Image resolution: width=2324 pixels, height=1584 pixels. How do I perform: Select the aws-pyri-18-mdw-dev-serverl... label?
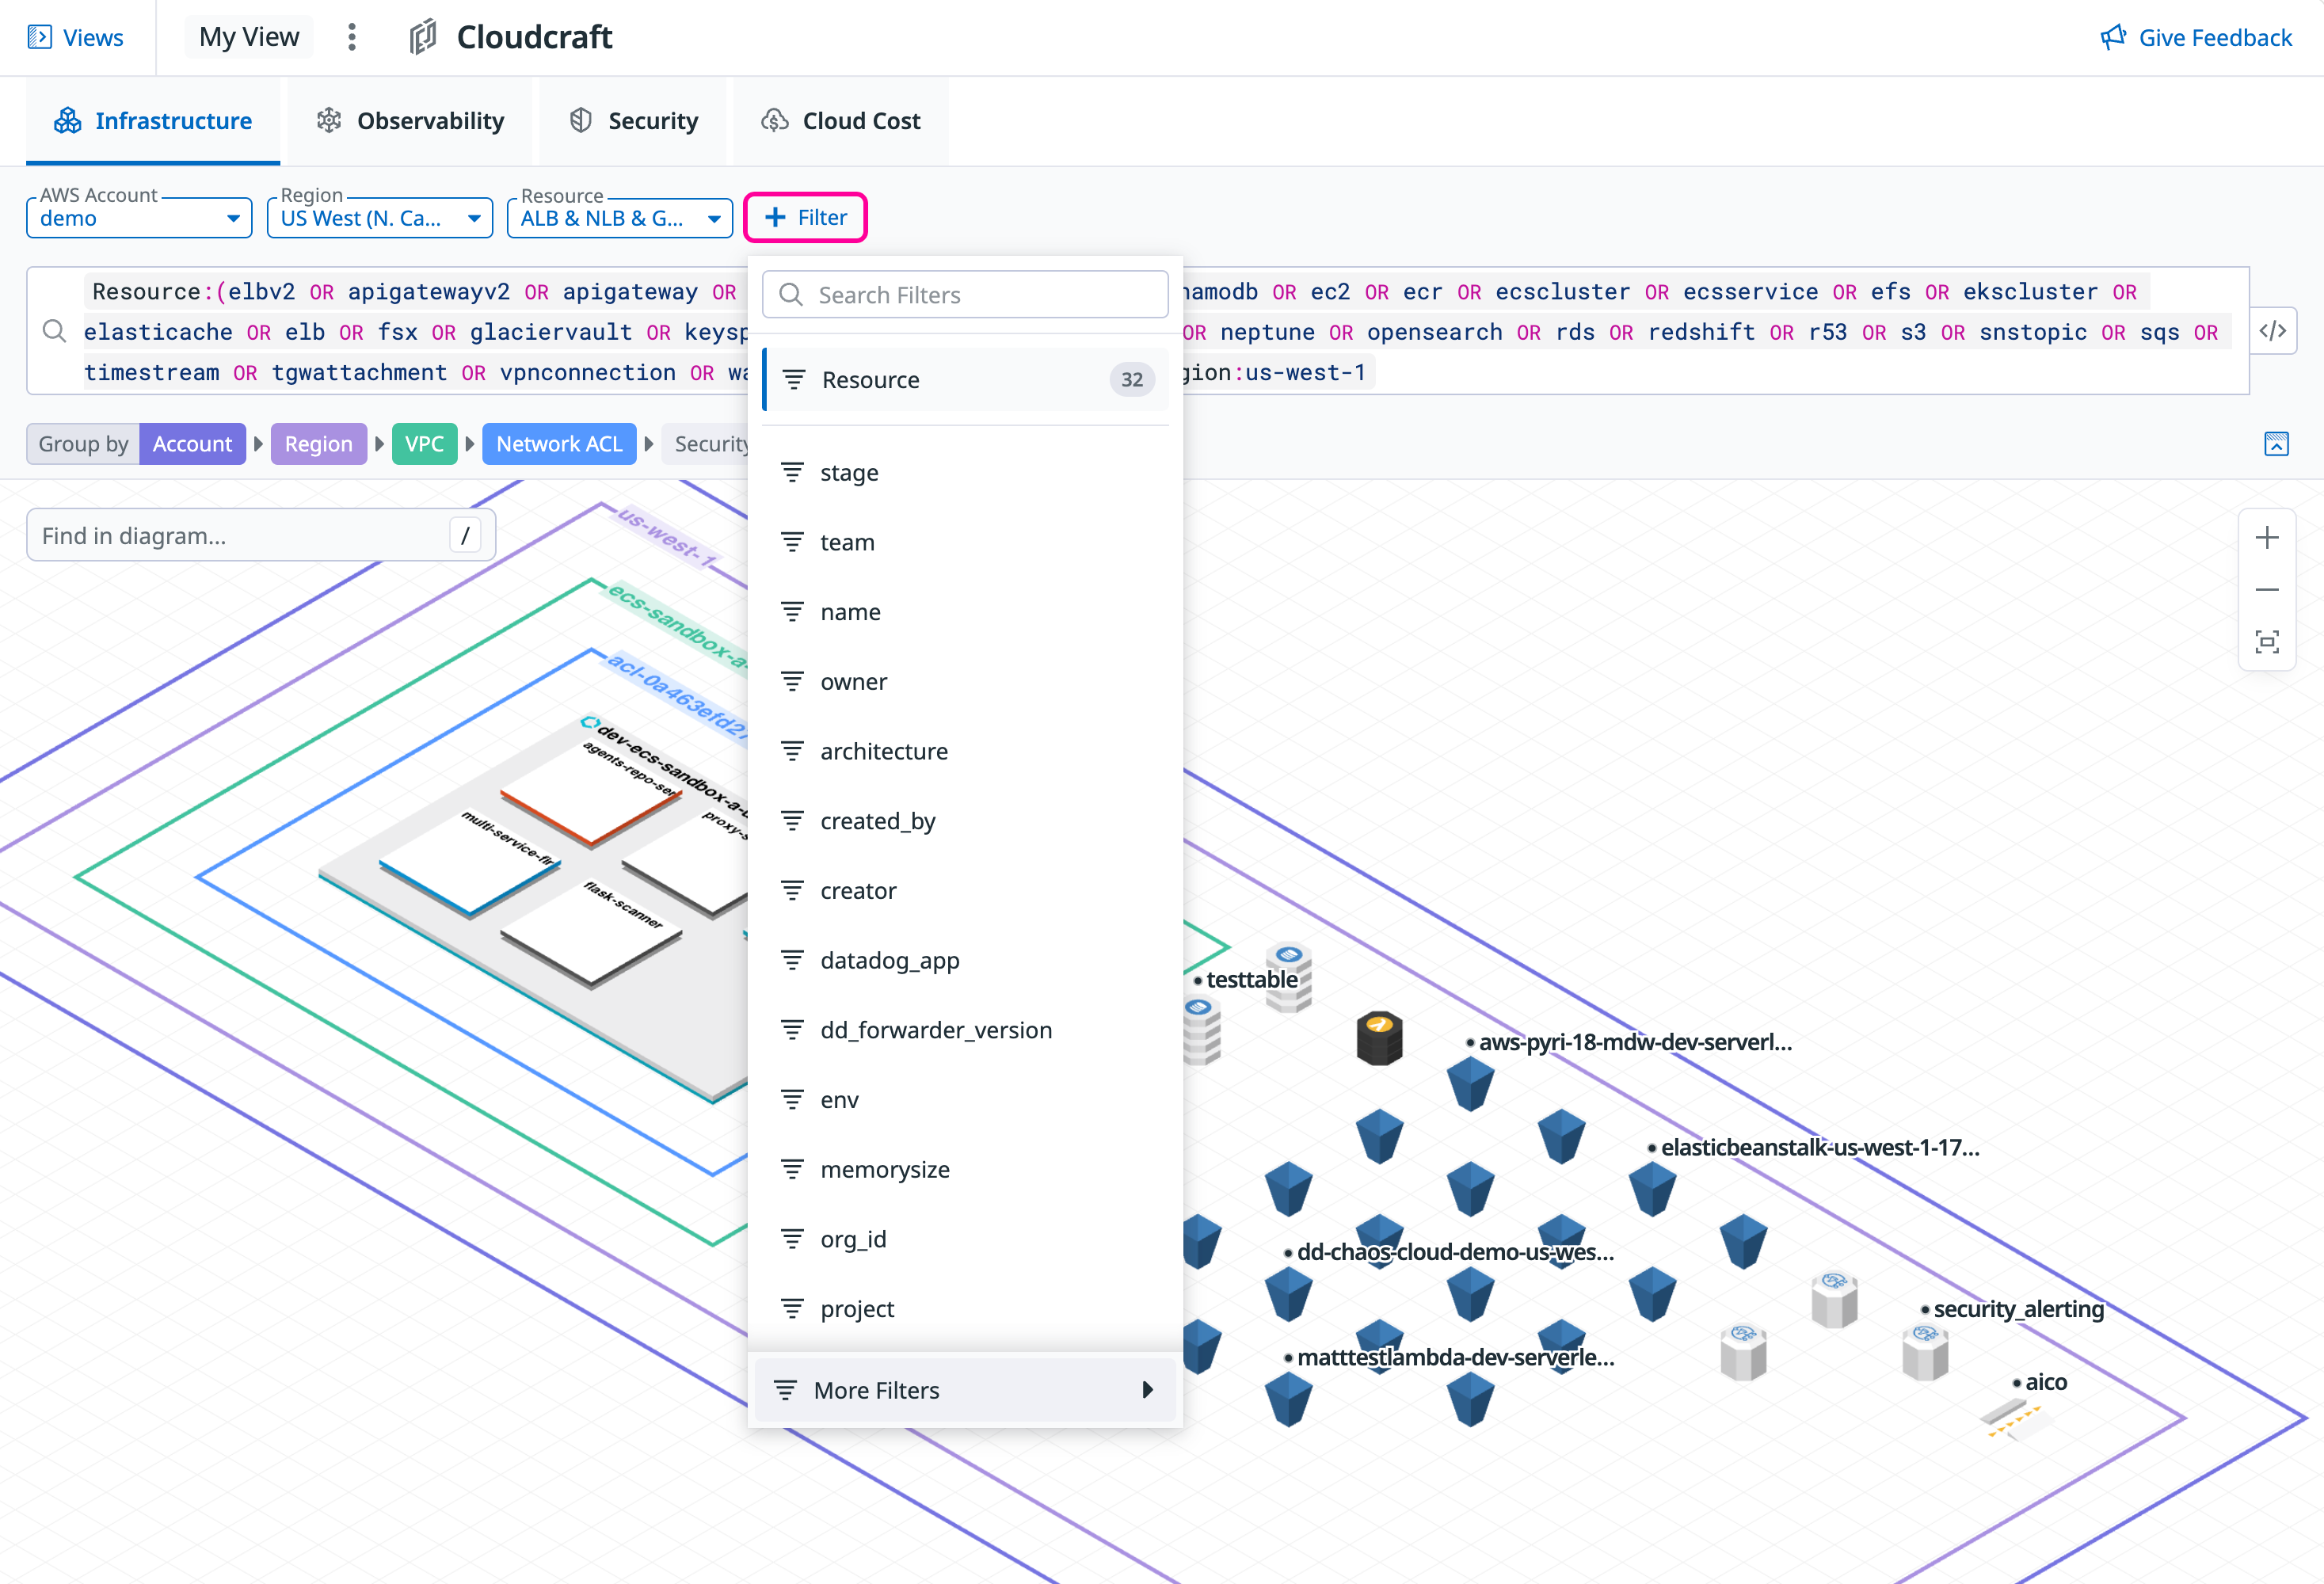pyautogui.click(x=1635, y=1042)
